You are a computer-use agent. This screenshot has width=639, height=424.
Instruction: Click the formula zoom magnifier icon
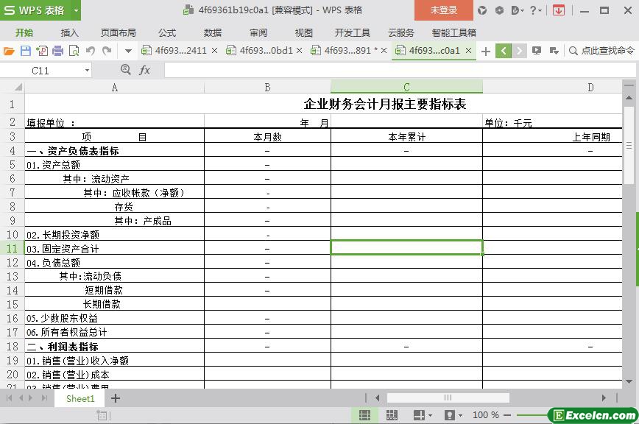125,70
